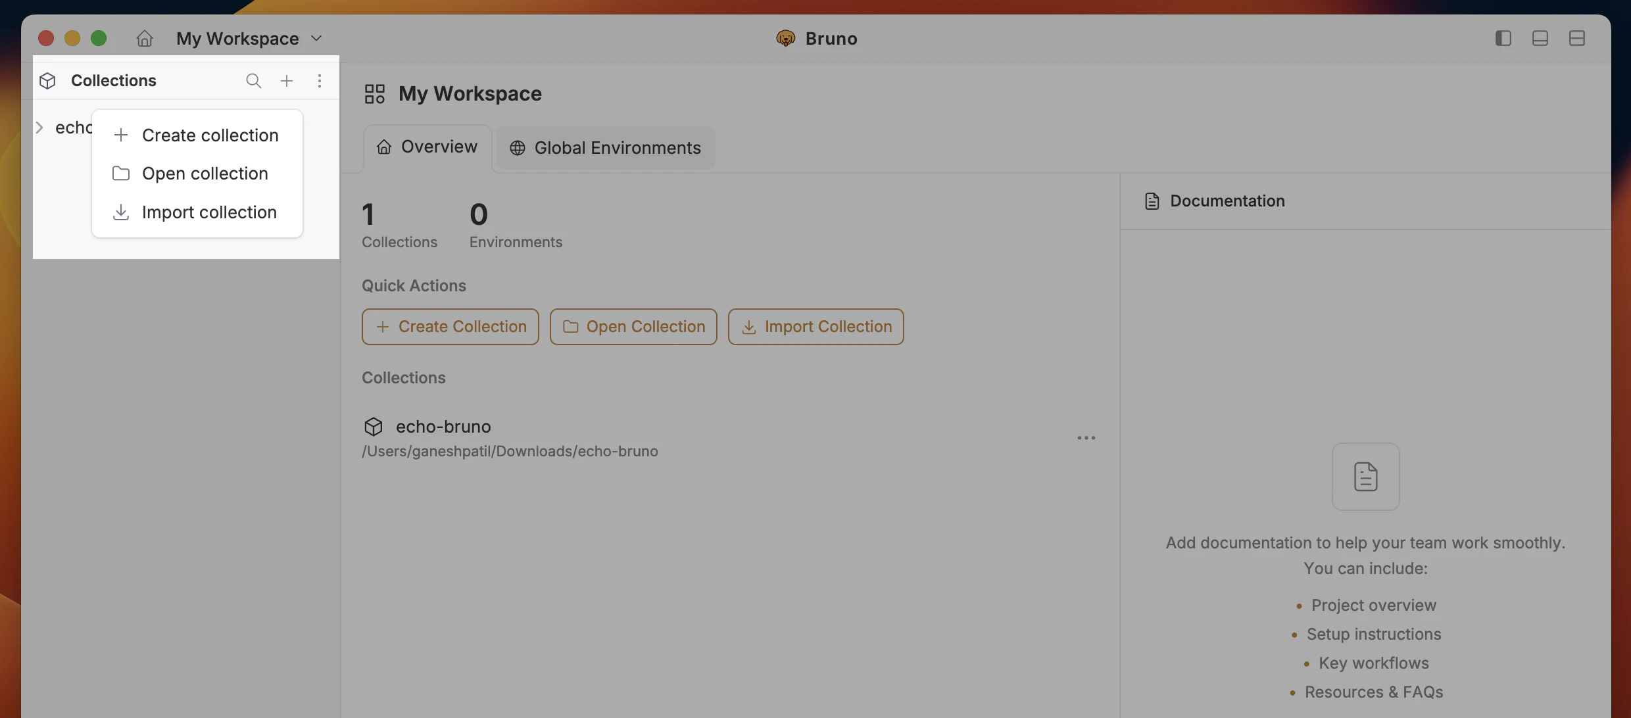Click the plus icon to add a collection
Viewport: 1631px width, 718px height.
point(287,80)
